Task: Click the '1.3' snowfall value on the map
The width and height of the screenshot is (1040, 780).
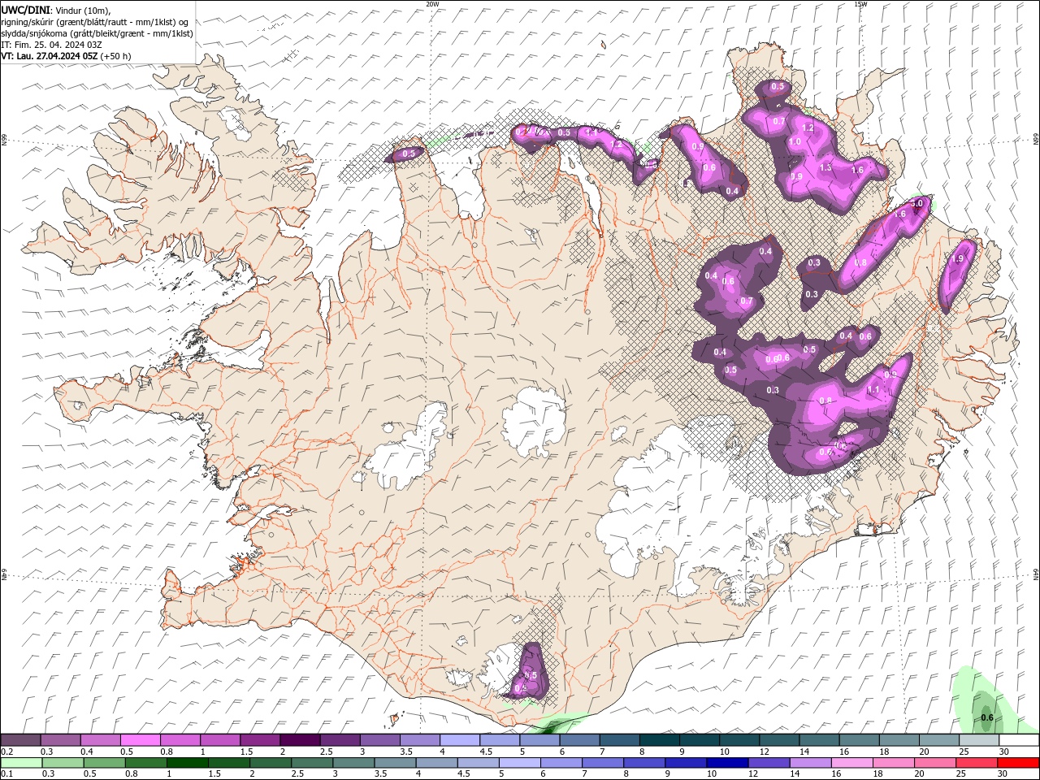Action: pos(826,167)
